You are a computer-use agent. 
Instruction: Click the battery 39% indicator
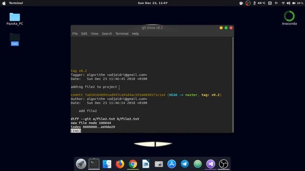298,3
